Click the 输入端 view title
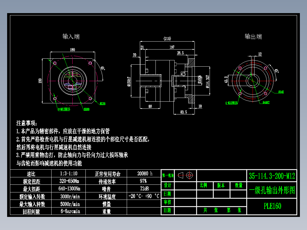Image resolution: width=307 pixels, height=230 pixels. pyautogui.click(x=71, y=36)
